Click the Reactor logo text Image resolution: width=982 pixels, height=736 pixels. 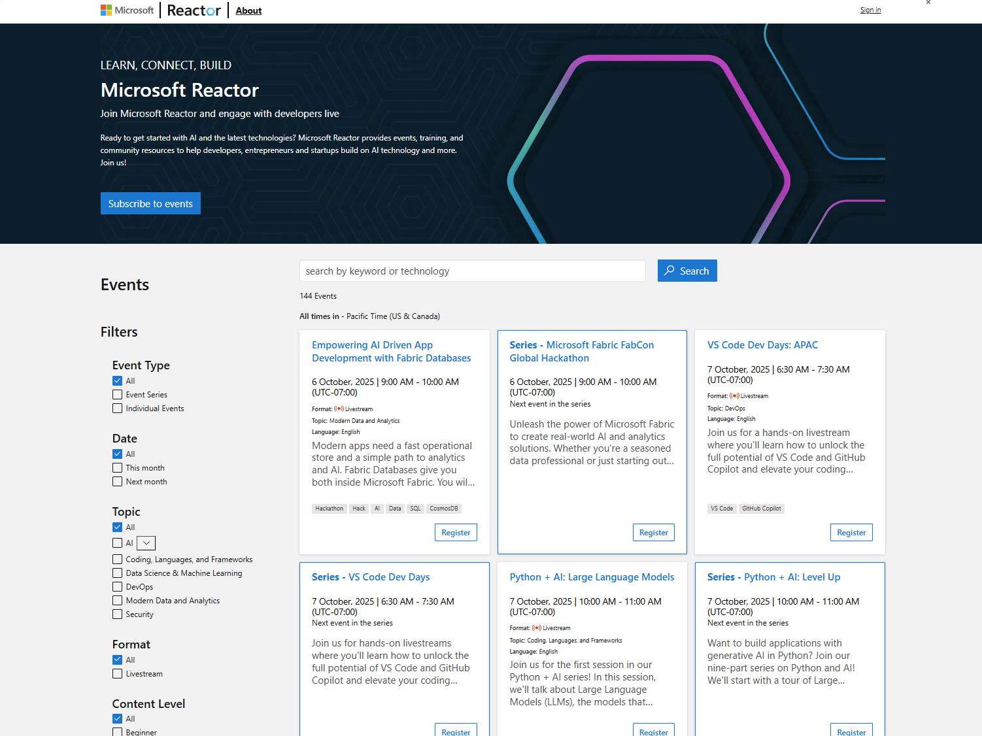pos(194,10)
